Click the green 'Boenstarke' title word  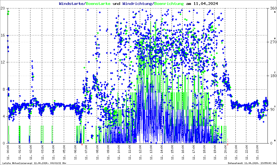98,4
